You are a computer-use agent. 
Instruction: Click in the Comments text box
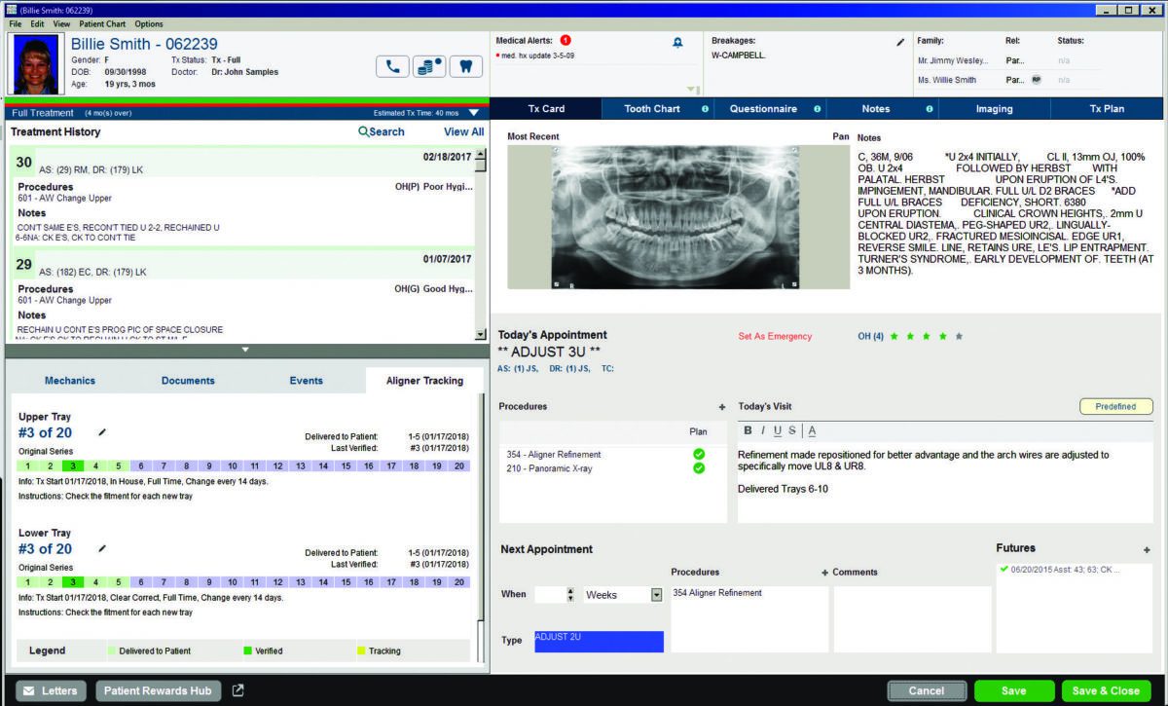910,618
